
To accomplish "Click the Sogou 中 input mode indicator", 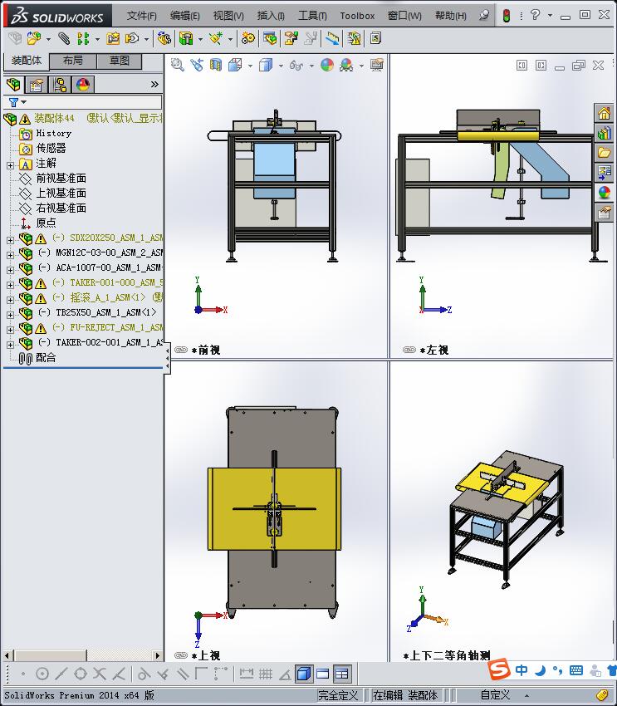I will pyautogui.click(x=522, y=670).
